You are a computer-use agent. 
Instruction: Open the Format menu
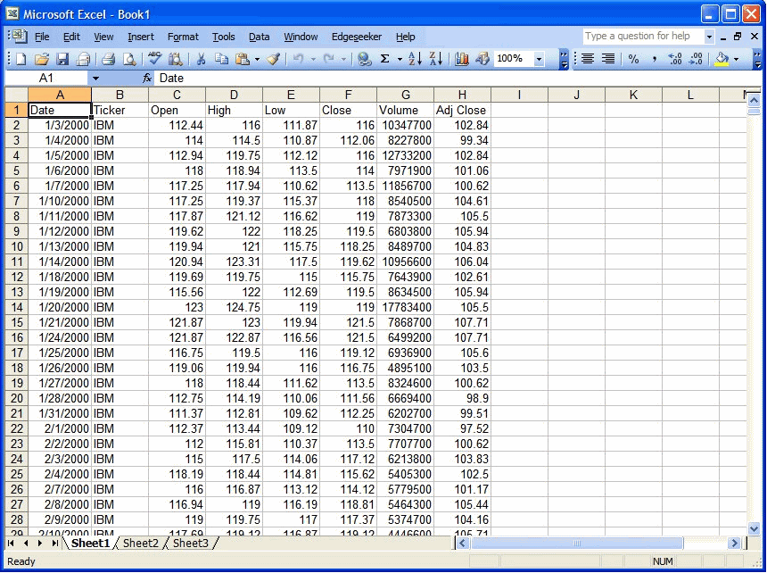pyautogui.click(x=183, y=37)
